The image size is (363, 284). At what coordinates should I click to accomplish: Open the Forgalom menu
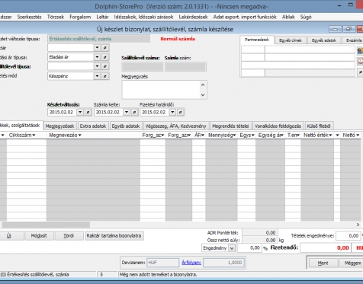click(80, 17)
